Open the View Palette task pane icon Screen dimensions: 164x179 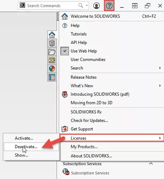[x=52, y=60]
